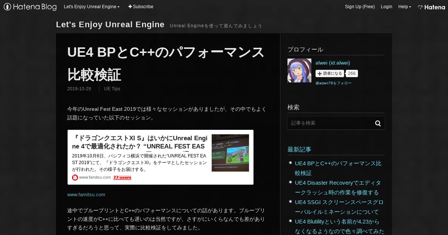Open the 最新記事 heading link
This screenshot has height=235, width=448.
click(x=299, y=150)
